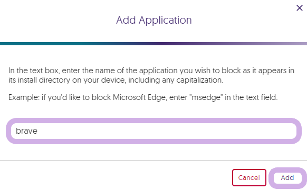Screen dimensions: 307x190
Task: Click the purple-highlighted Add button
Action: (287, 178)
